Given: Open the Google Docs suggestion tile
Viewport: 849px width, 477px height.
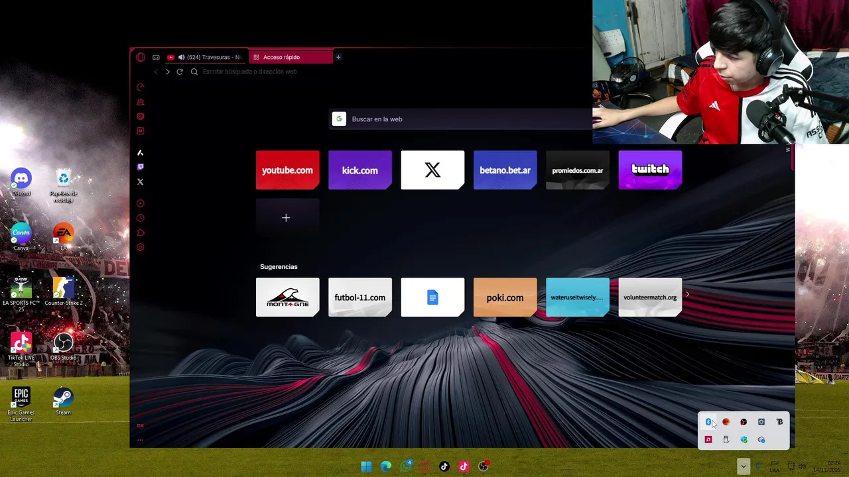Looking at the screenshot, I should click(x=432, y=297).
